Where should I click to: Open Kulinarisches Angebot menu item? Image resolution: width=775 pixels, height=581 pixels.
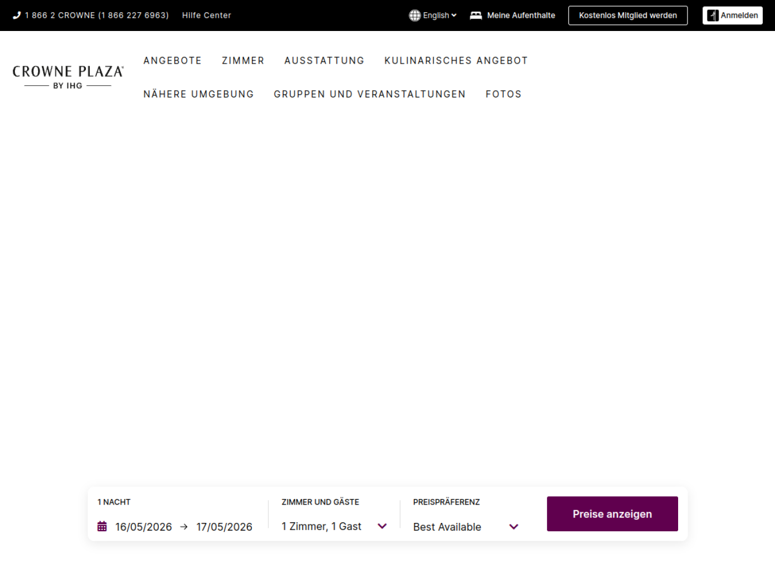coord(456,60)
